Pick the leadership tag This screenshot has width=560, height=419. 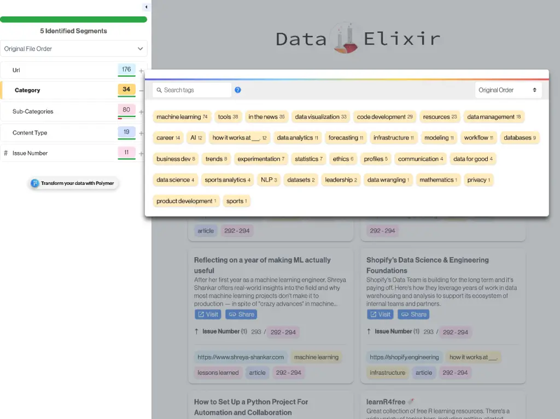[341, 179]
